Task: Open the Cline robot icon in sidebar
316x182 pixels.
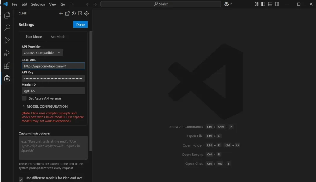Action: coord(7,78)
